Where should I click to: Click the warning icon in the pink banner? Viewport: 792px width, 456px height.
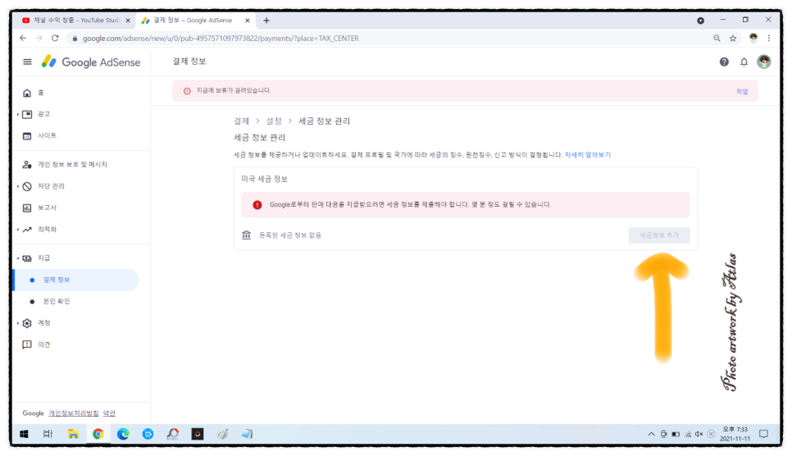point(187,91)
